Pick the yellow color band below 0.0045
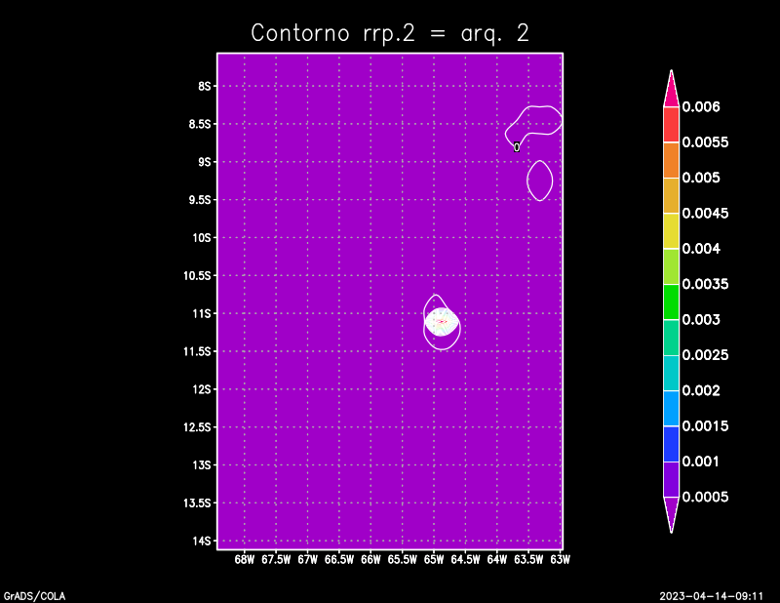Viewport: 780px width, 603px height. click(x=671, y=231)
